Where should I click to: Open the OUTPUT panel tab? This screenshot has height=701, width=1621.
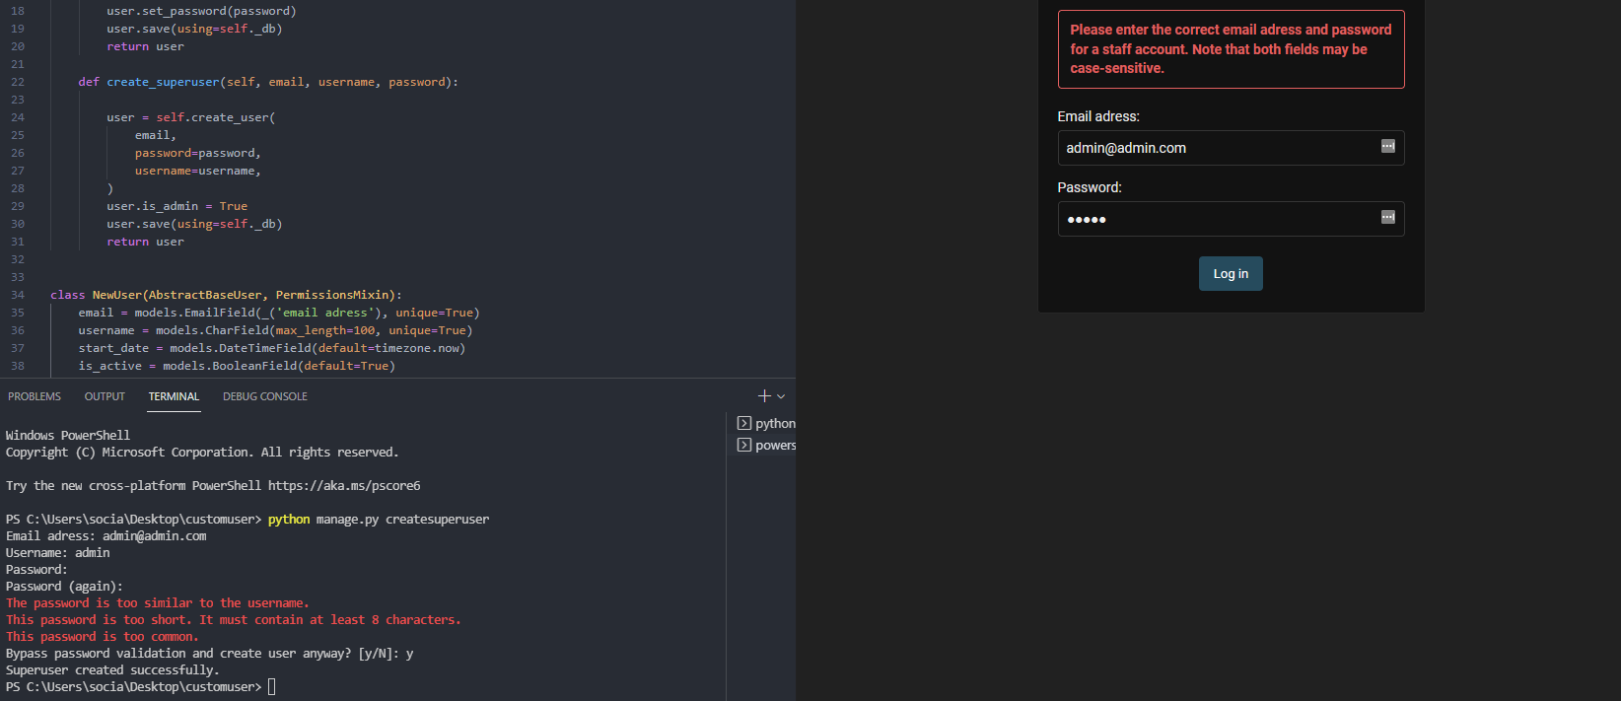pos(105,396)
